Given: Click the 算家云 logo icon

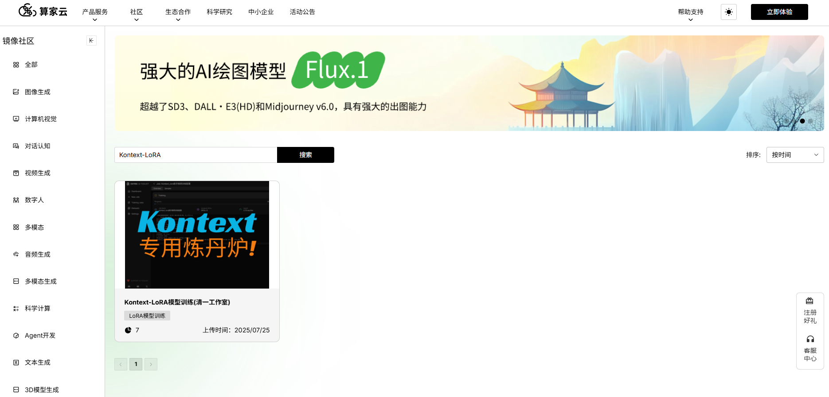Looking at the screenshot, I should [x=27, y=10].
